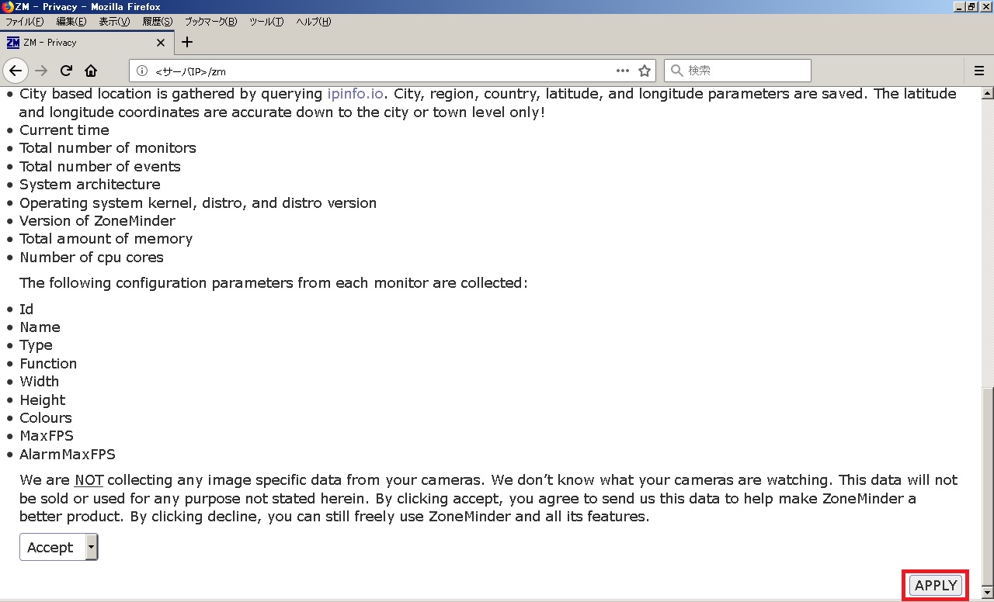994x602 pixels.
Task: Click the 'Height' parameter item
Action: 43,400
